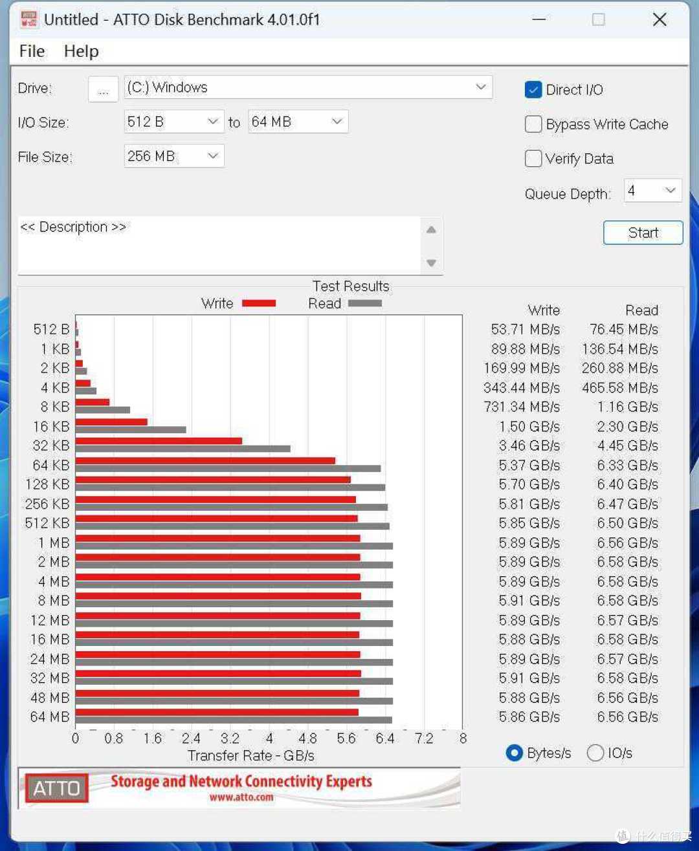Open the 64 MB maximum I/O size dropdown
Viewport: 699px width, 851px height.
click(298, 122)
